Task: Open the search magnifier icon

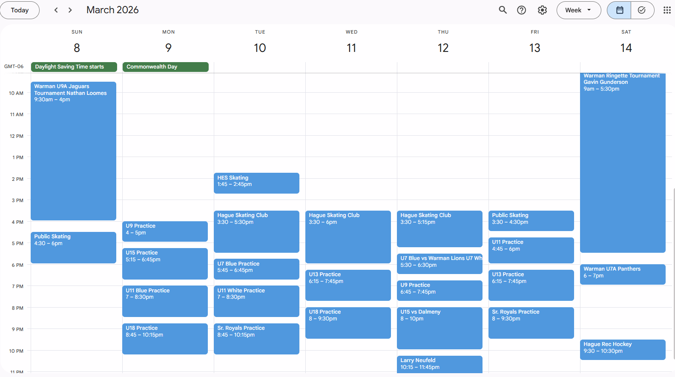Action: click(503, 10)
